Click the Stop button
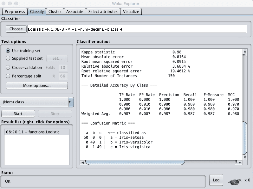This screenshot has width=253, height=189. tap(55, 113)
